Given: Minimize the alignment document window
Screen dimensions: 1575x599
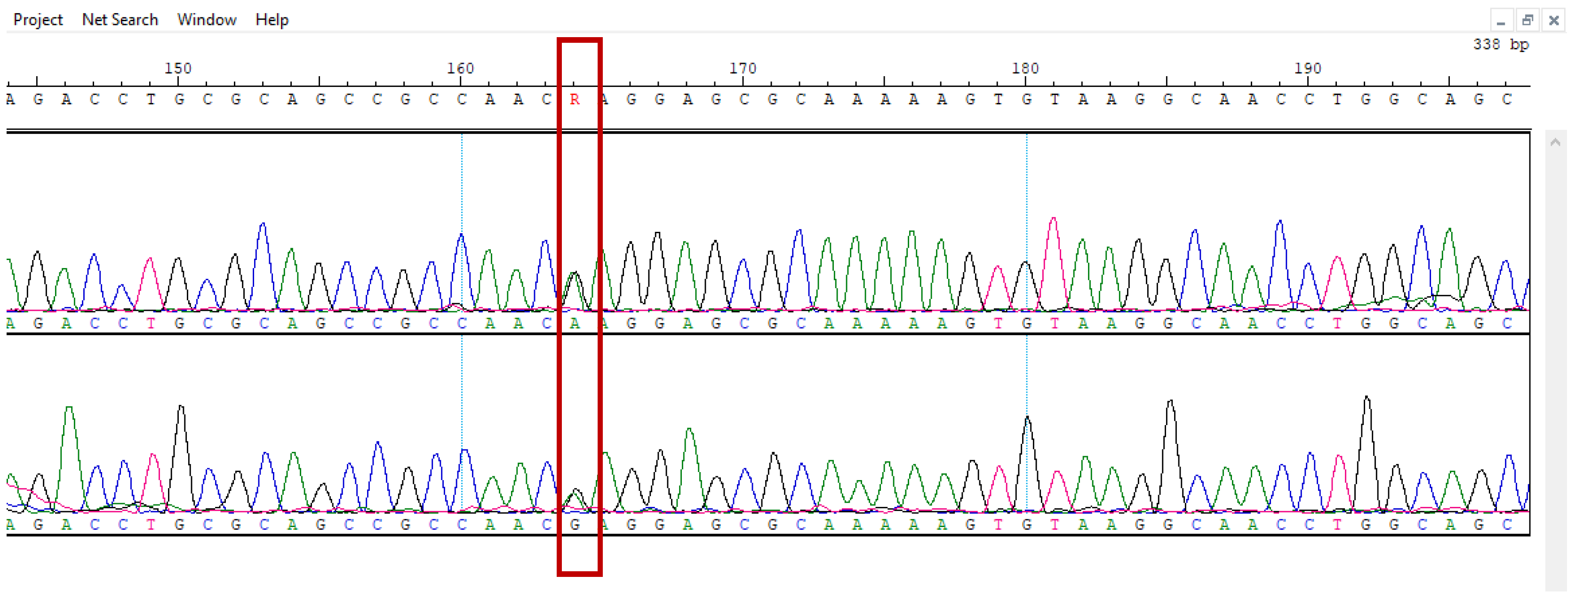Looking at the screenshot, I should [1501, 21].
